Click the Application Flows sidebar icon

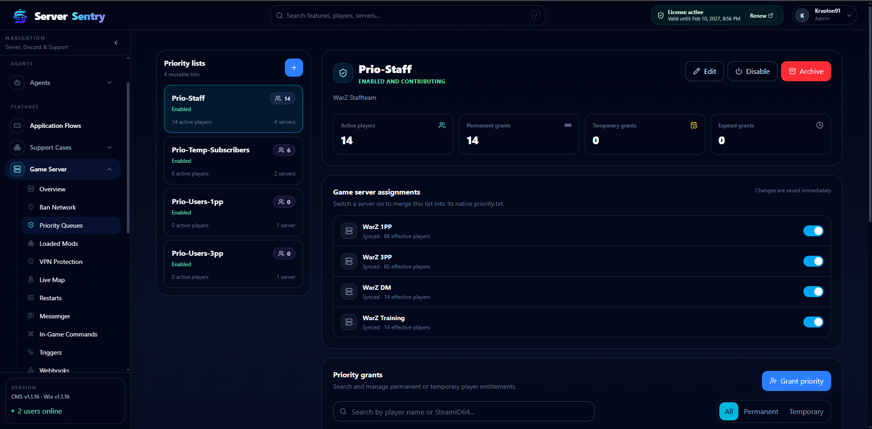[x=17, y=126]
